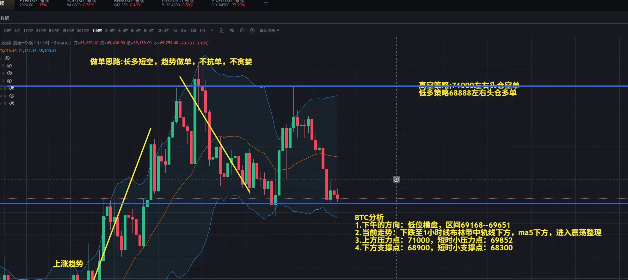Toggle the bottommost crossed-eye indicator visibility icon
628x280 pixels.
pos(12,103)
